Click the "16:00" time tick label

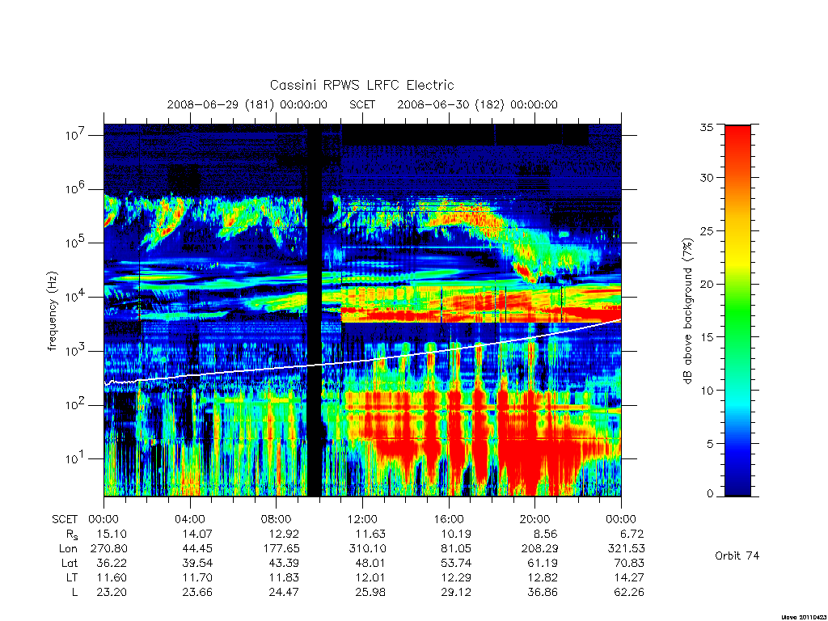[x=448, y=520]
